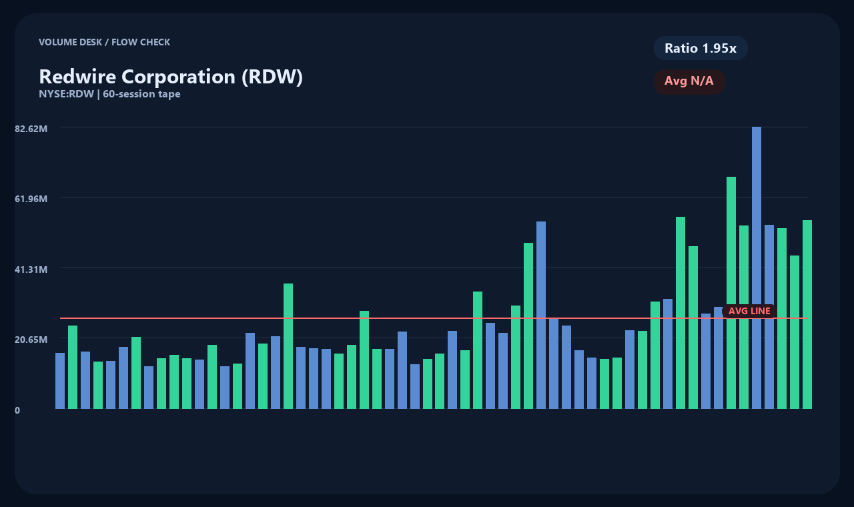Click the Redwire Corporation (RDW) title
Image resolution: width=854 pixels, height=507 pixels.
pyautogui.click(x=171, y=76)
